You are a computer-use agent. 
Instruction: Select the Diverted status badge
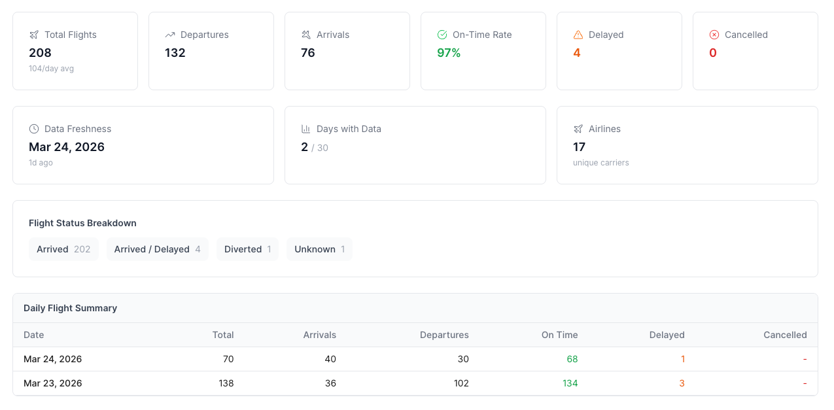(x=247, y=249)
